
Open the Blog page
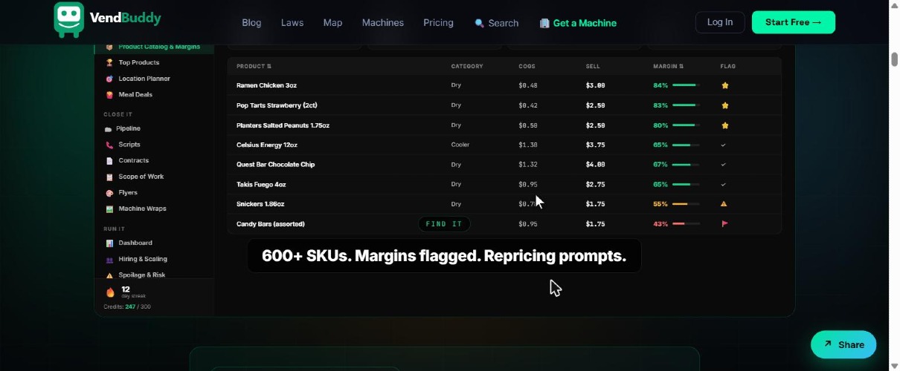tap(251, 23)
